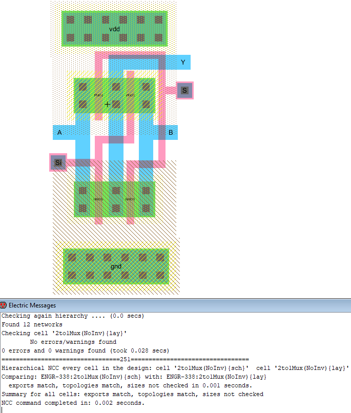Select the vdd well contact label
The image size is (351, 413).
tap(114, 29)
